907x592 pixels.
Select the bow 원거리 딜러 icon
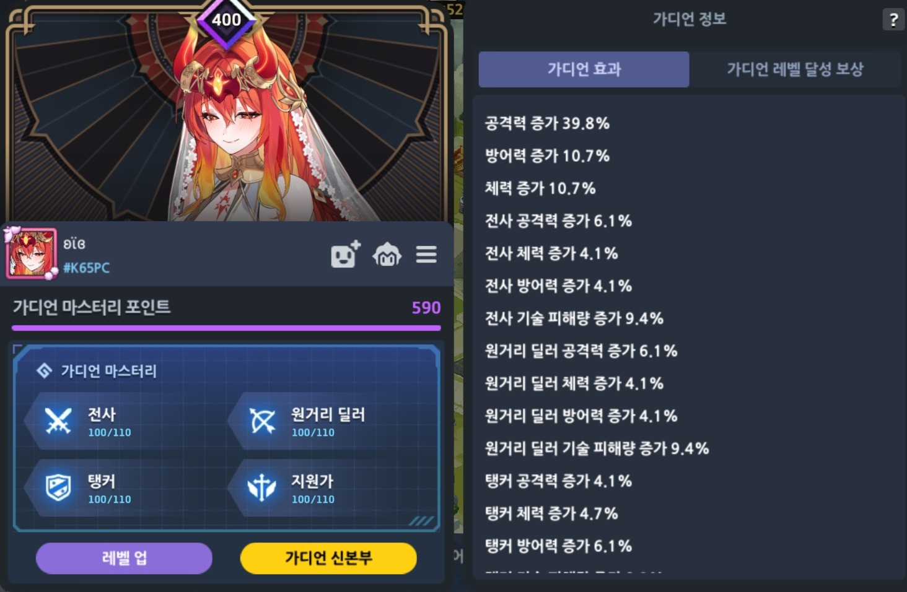[x=262, y=421]
